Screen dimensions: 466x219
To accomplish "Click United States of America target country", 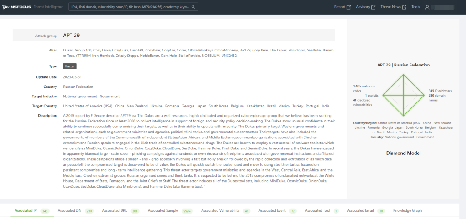I will pos(88,106).
